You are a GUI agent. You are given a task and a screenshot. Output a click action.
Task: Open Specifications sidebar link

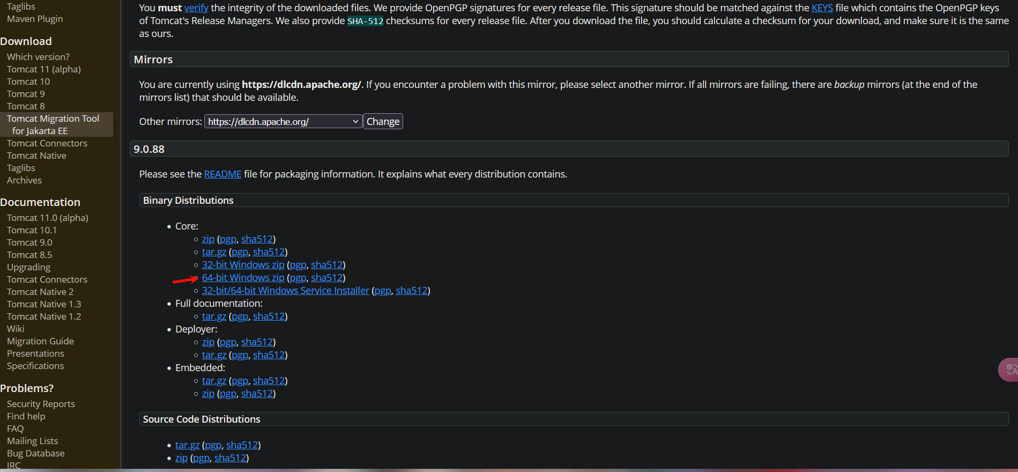35,366
